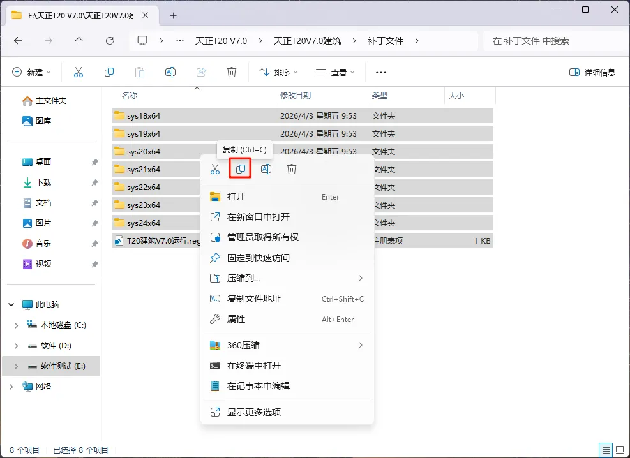Open the 新建 dropdown

click(31, 72)
